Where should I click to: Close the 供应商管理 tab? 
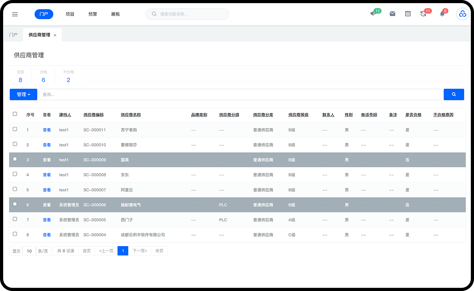tap(55, 35)
